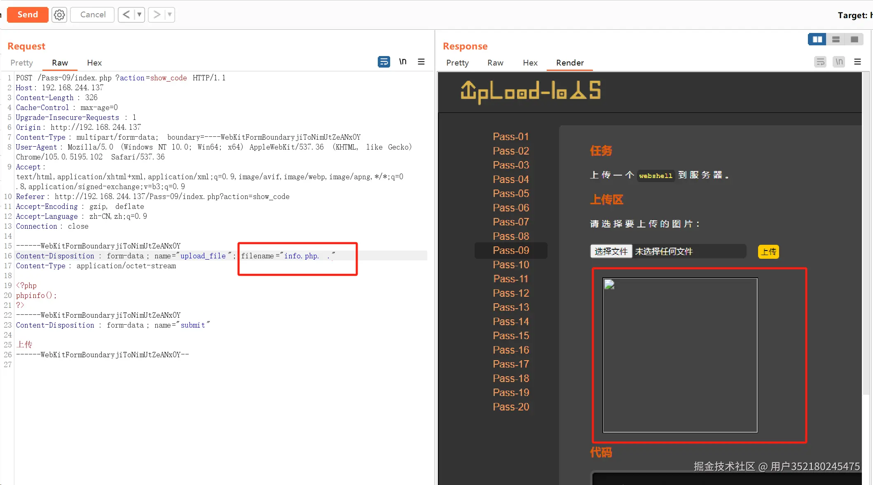Open the Response panel hamburger menu
Screen dimensions: 873x485
tap(858, 62)
